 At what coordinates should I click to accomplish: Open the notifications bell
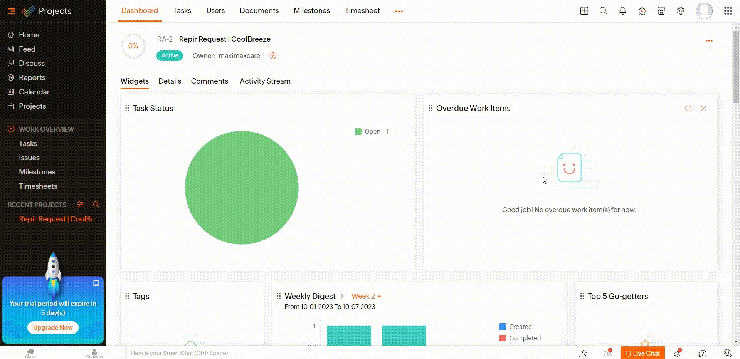tap(622, 11)
